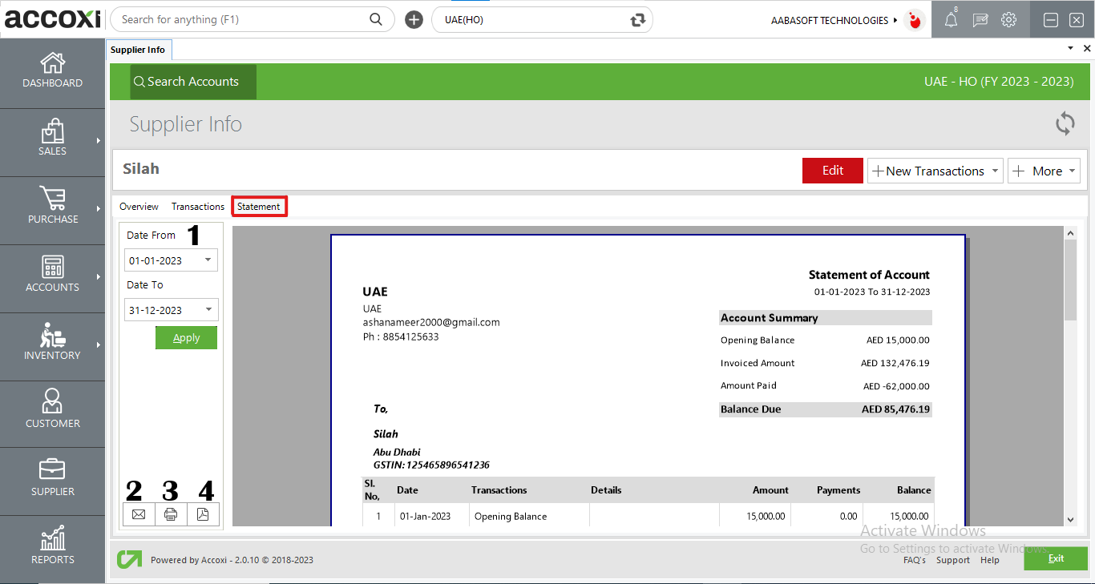This screenshot has height=584, width=1095.
Task: Click the refresh icon beside Supplier Info
Action: pos(1065,123)
